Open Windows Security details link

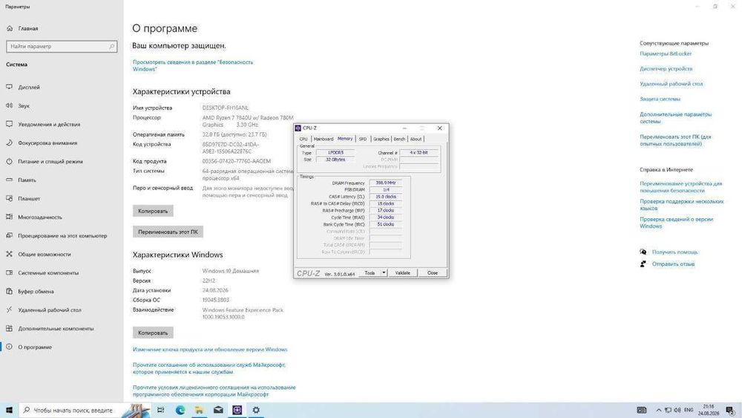pos(193,65)
